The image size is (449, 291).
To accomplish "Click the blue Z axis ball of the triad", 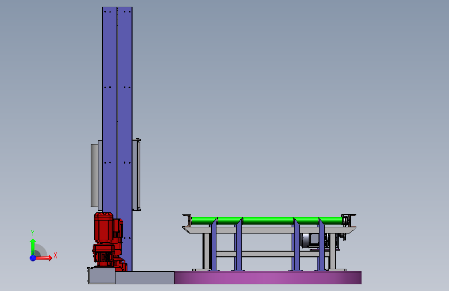I will click(x=33, y=258).
